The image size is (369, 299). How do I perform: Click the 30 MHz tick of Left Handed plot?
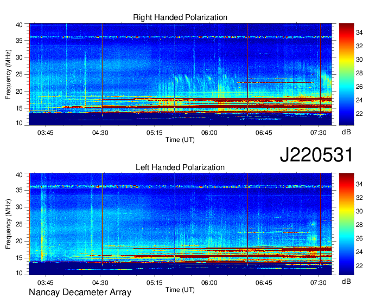[19, 207]
